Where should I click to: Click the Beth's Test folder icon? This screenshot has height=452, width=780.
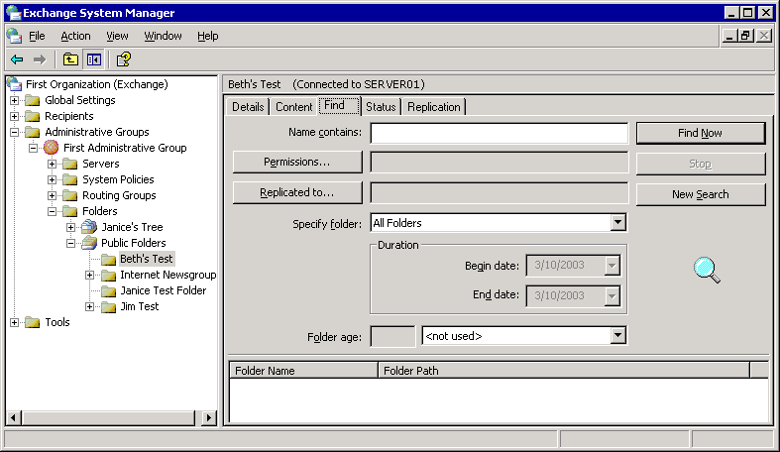108,260
